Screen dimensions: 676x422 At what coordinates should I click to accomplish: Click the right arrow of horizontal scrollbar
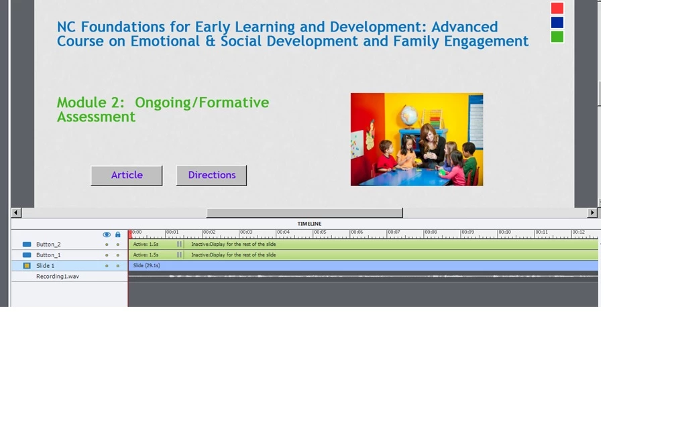[x=592, y=212]
